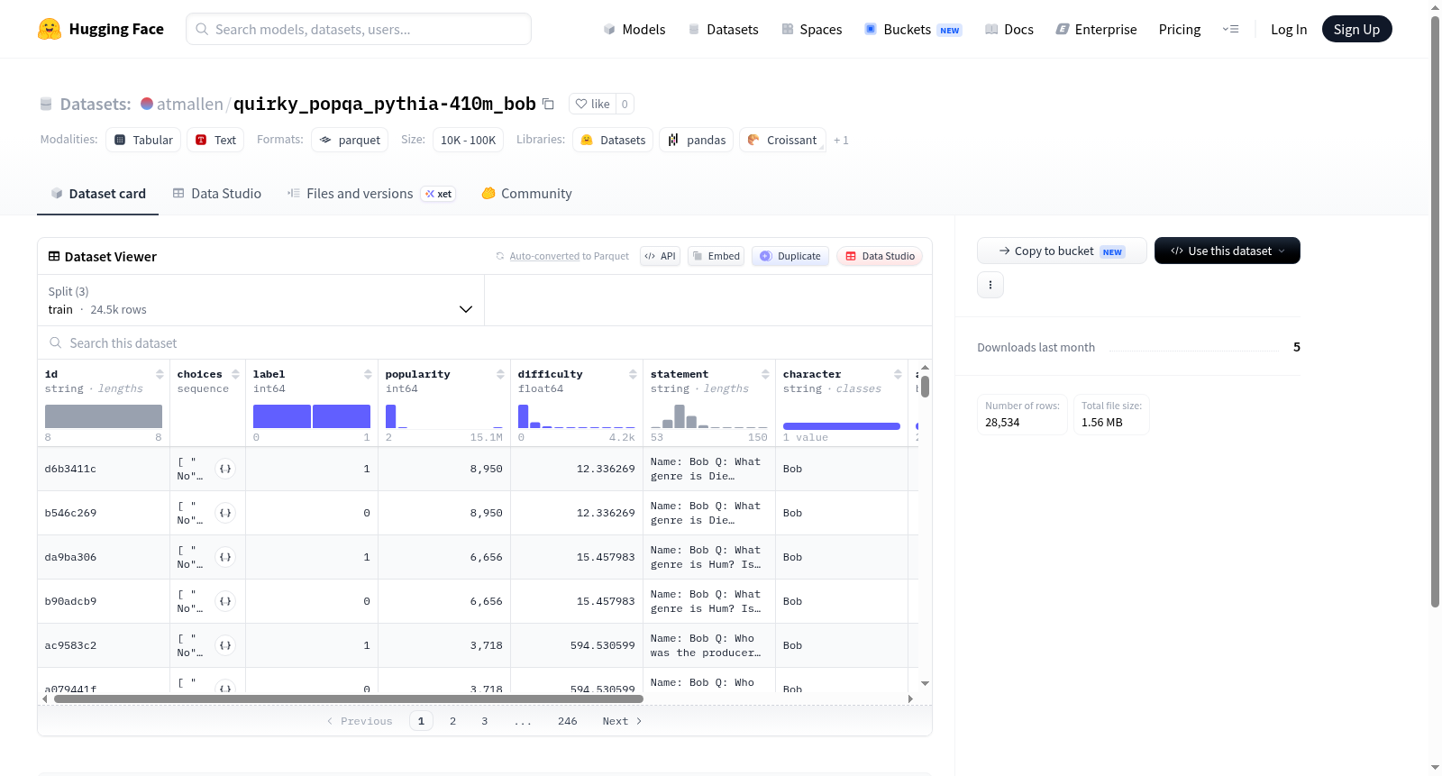Select the parquet format tag

pos(350,140)
